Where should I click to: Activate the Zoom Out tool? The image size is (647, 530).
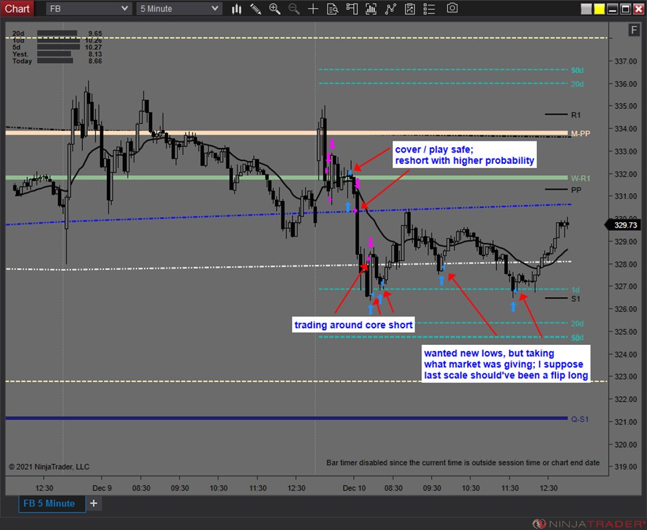[293, 9]
